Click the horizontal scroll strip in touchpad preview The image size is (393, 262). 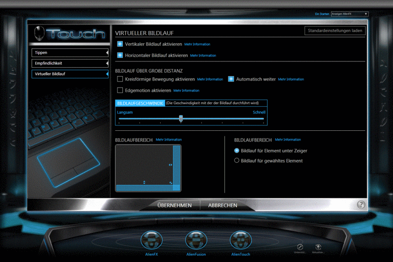click(x=145, y=188)
